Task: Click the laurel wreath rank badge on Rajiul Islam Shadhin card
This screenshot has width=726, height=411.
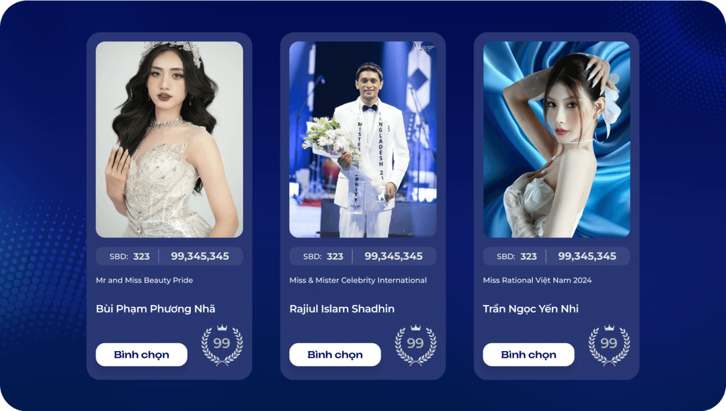Action: [415, 345]
